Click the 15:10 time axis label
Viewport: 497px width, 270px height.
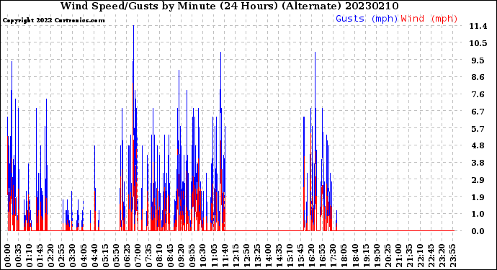pos(290,256)
